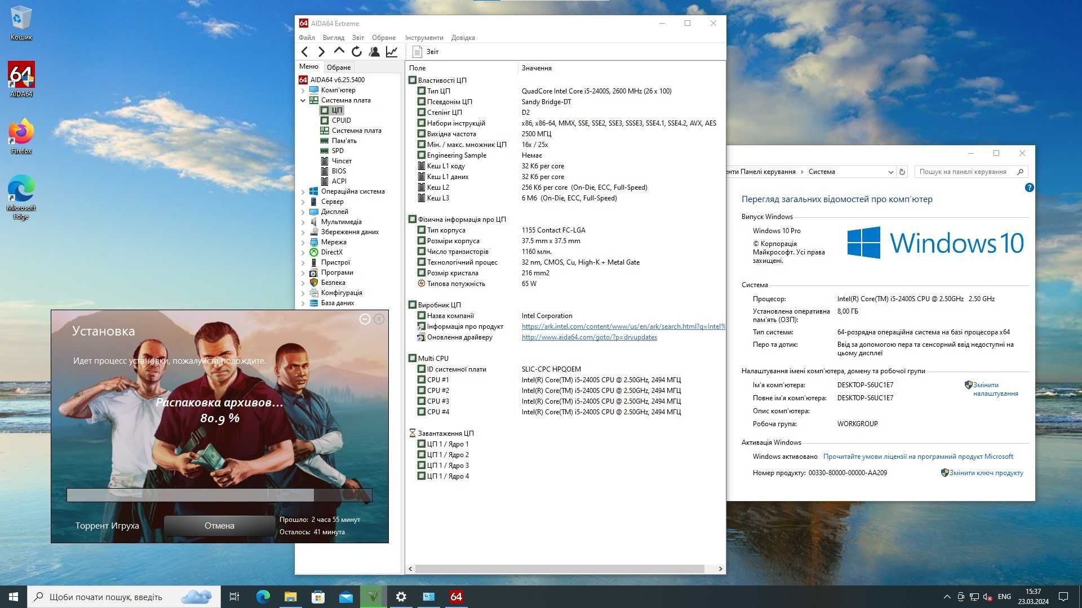Viewport: 1082px width, 608px height.
Task: Open the Firefox desktop shortcut
Action: [21, 136]
